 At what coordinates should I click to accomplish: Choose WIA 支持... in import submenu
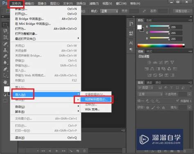coord(96,110)
